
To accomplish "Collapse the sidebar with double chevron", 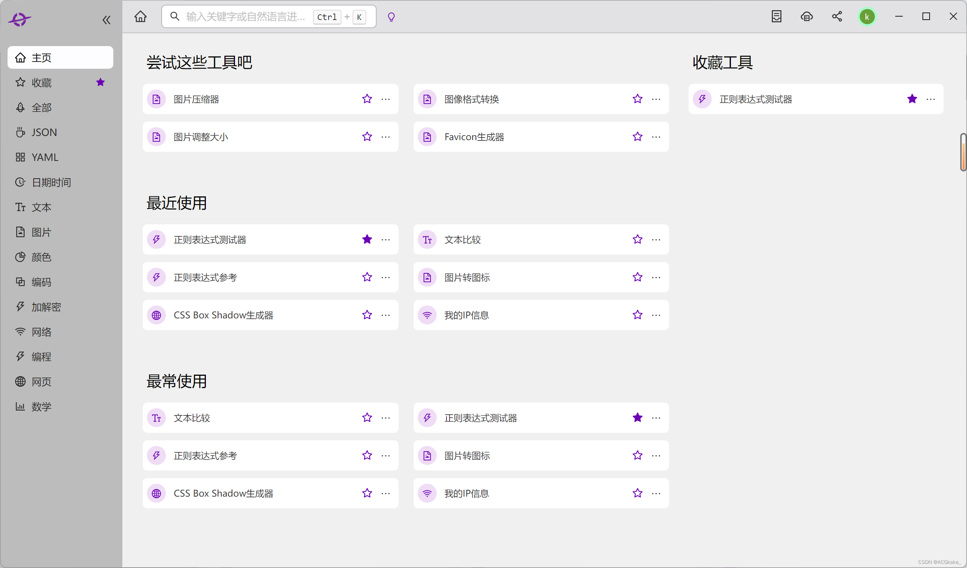I will (x=106, y=20).
